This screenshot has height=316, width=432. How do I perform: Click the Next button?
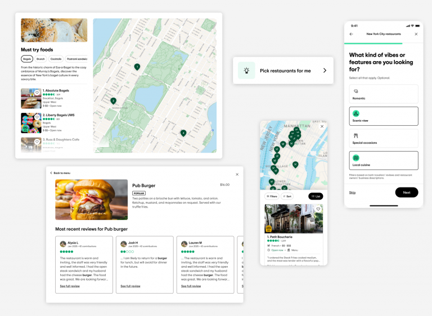[407, 193]
